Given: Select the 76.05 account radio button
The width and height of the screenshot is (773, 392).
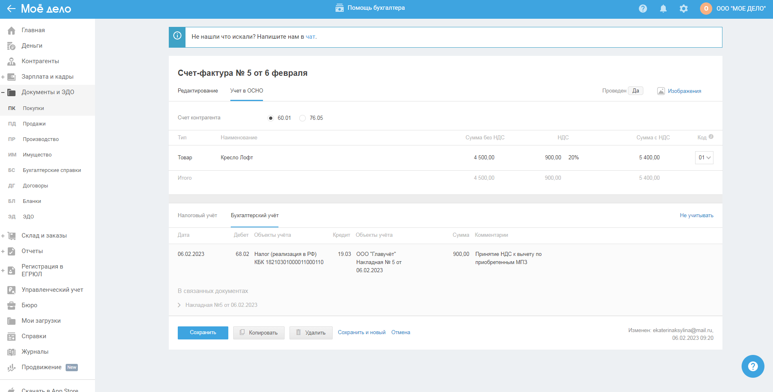Looking at the screenshot, I should click(x=303, y=118).
